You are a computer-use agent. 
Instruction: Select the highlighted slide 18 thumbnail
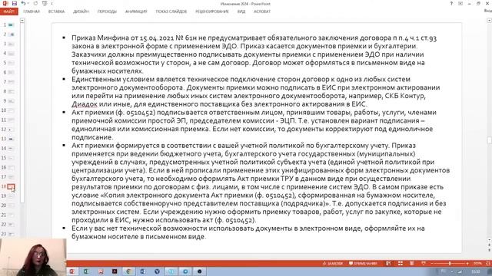click(x=11, y=187)
